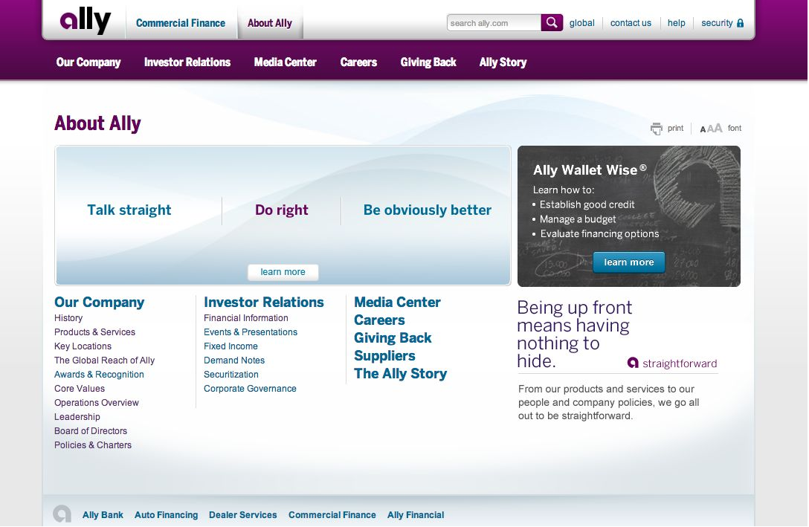This screenshot has width=809, height=527.
Task: Open the Awards & Recognition link
Action: (x=99, y=375)
